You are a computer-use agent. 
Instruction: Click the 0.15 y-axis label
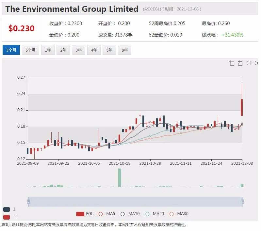pos(21,143)
